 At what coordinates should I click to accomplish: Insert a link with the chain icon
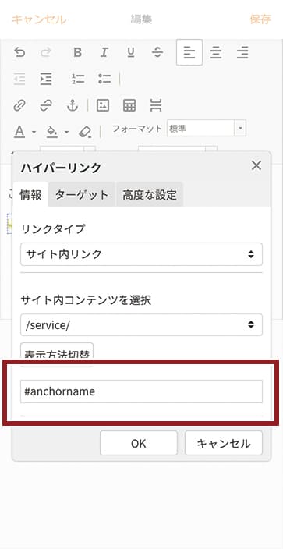coord(19,105)
